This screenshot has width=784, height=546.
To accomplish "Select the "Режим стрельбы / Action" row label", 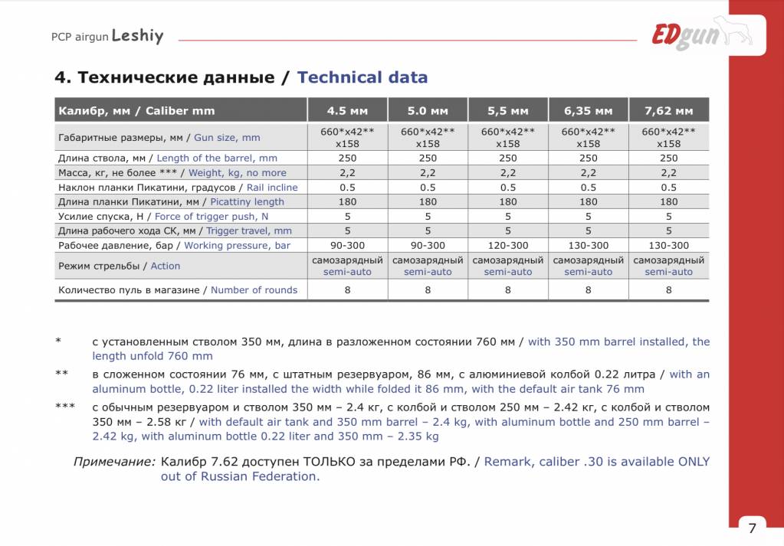I will 119,266.
